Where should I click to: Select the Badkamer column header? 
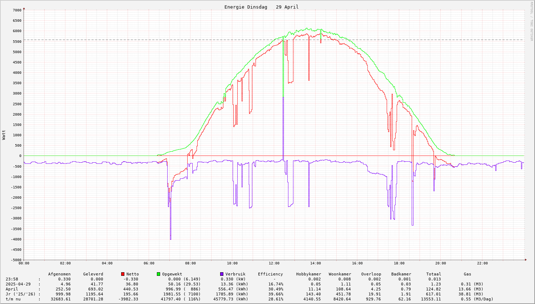(401, 274)
